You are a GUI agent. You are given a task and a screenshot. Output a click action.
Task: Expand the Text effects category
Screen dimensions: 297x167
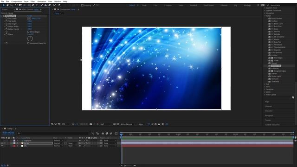265,84
